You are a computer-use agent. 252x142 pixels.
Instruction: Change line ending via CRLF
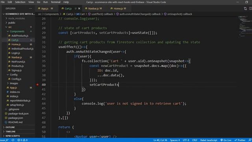coord(195,140)
